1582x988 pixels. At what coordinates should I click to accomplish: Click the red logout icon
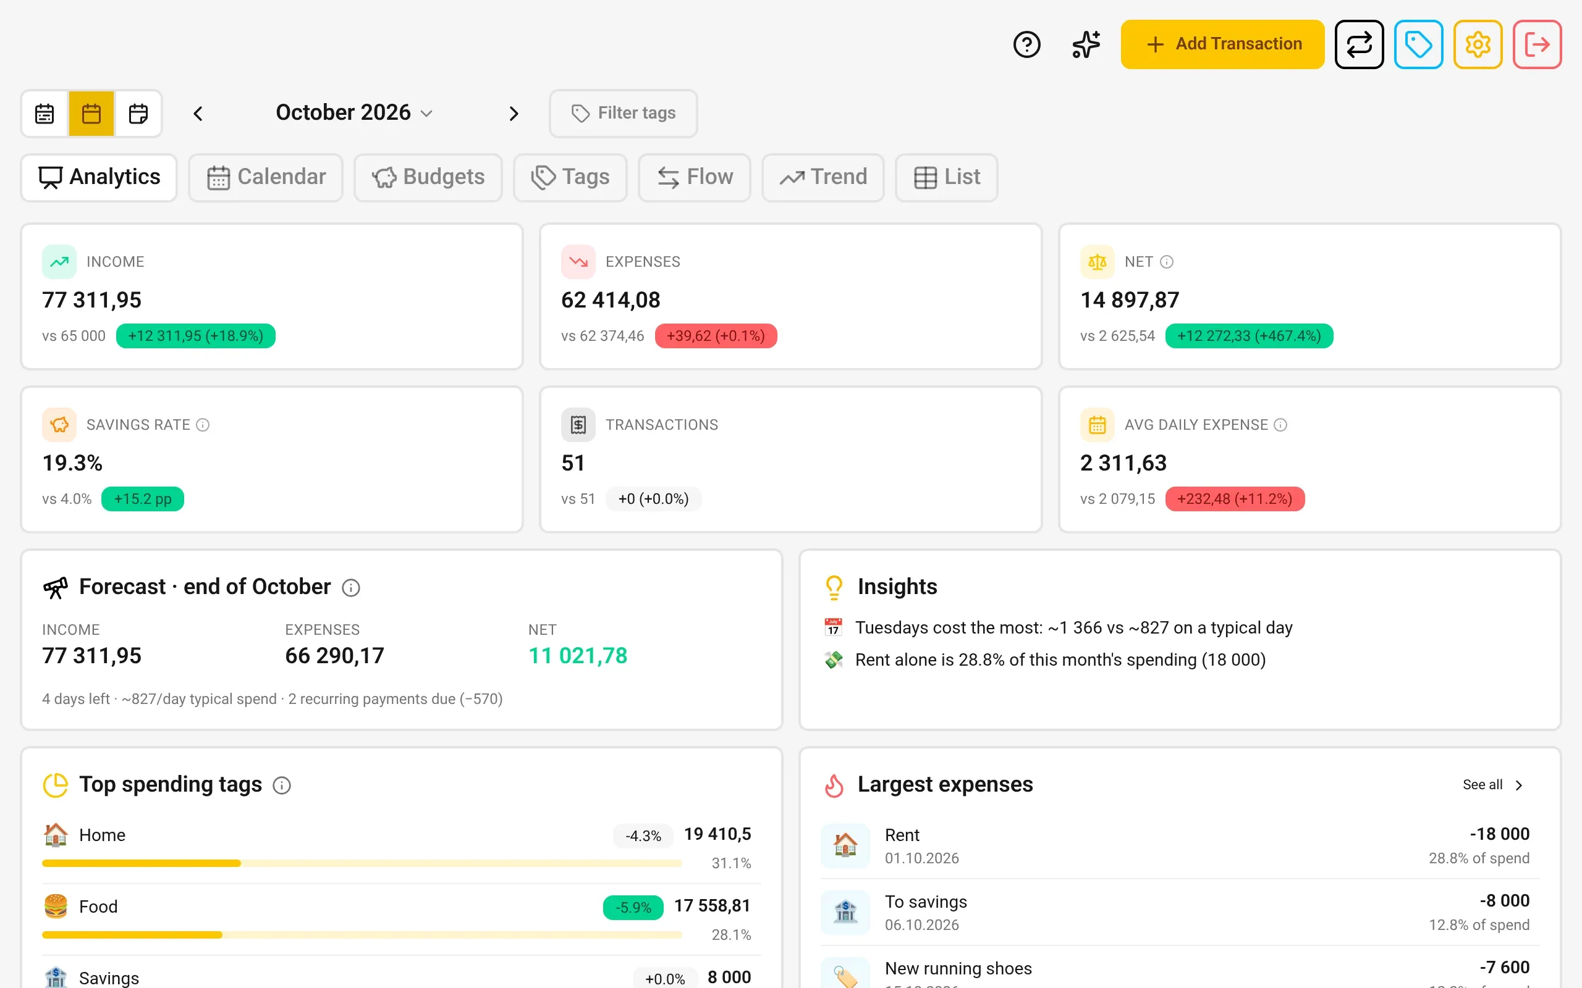click(x=1537, y=44)
